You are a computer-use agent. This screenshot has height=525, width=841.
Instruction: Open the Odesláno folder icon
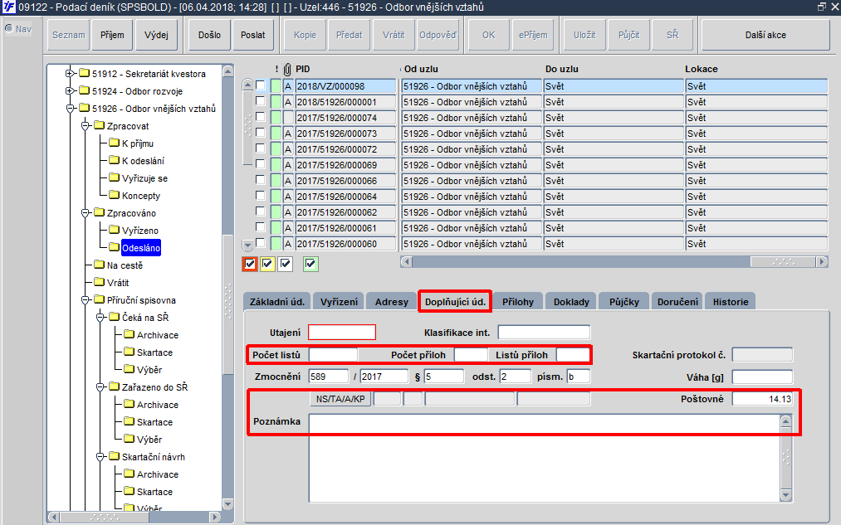(x=114, y=247)
